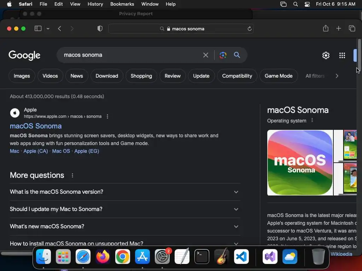
Task: Open Launchpad from the Dock
Action: coord(63,257)
